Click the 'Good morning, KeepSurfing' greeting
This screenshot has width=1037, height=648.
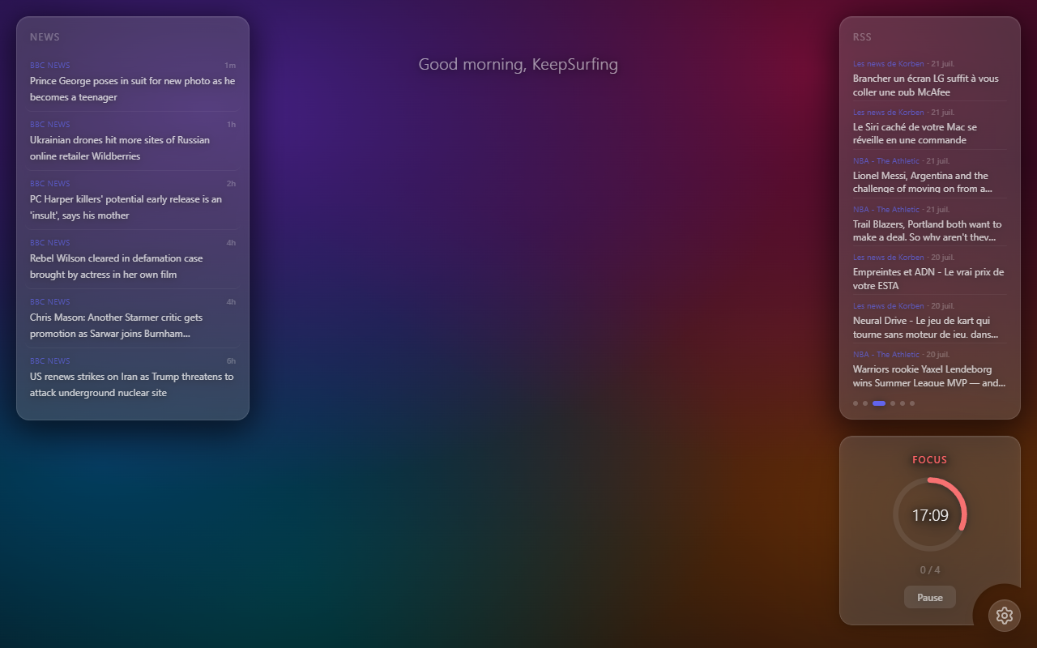coord(518,64)
